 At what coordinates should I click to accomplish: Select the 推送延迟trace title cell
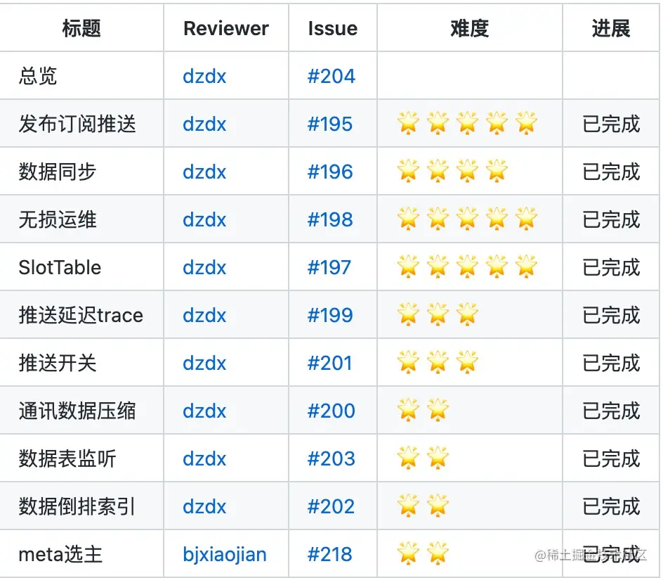[x=81, y=316]
